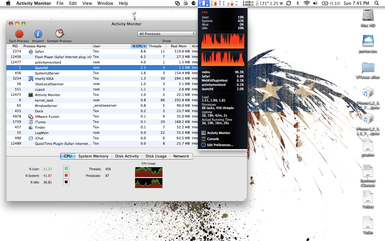Sort by the Process Name column header
The height and width of the screenshot is (241, 385).
point(57,46)
